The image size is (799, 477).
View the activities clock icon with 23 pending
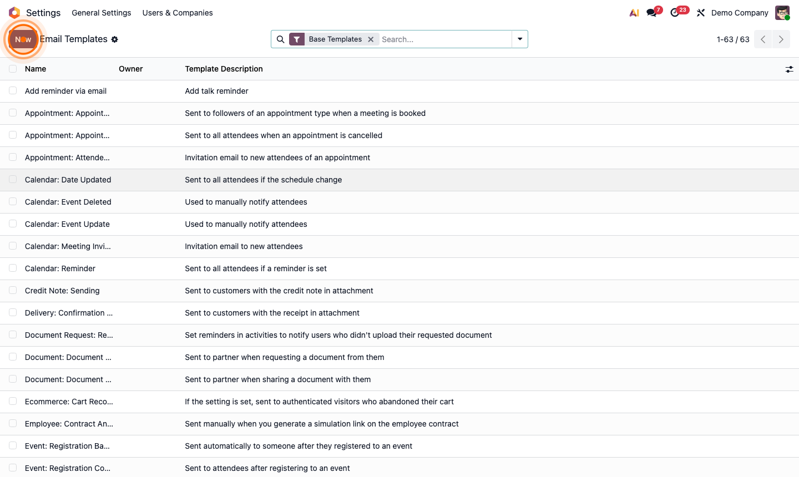click(x=675, y=12)
